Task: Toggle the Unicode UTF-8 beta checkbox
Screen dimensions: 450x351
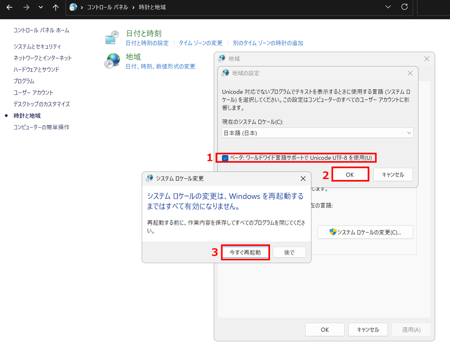Action: click(225, 158)
